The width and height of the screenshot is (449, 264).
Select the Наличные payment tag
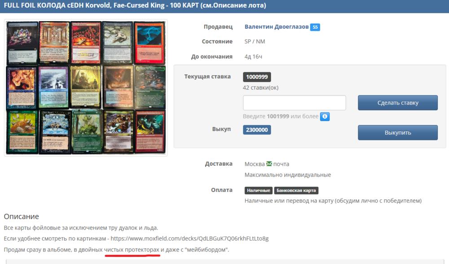(258, 190)
